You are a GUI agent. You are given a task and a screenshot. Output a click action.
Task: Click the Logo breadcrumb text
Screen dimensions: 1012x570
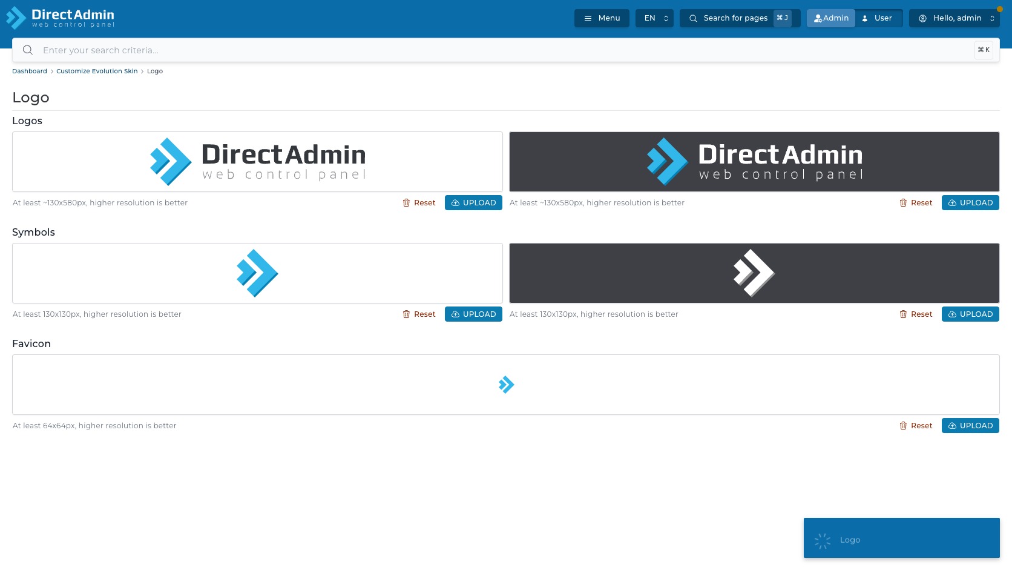pos(155,71)
